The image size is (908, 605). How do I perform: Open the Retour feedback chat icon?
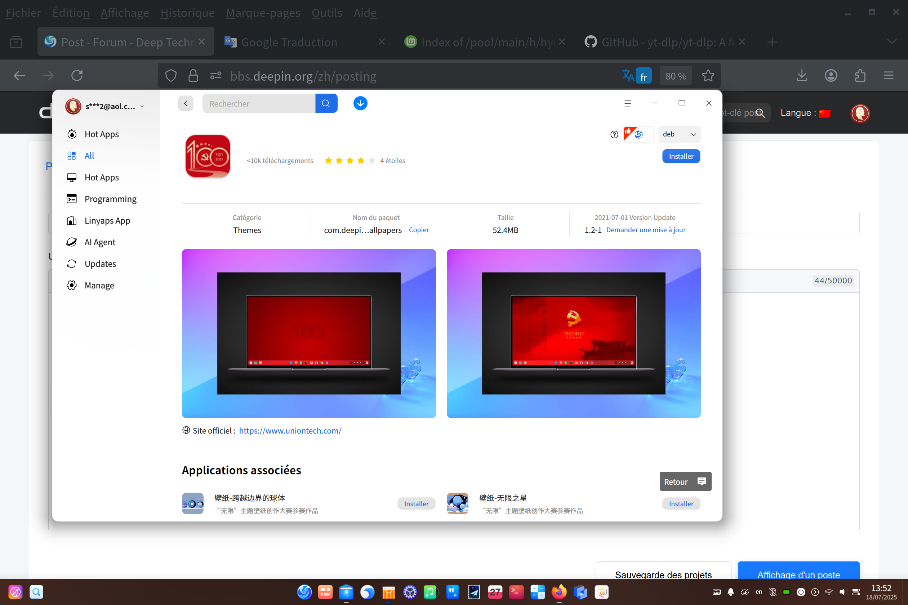pos(702,481)
